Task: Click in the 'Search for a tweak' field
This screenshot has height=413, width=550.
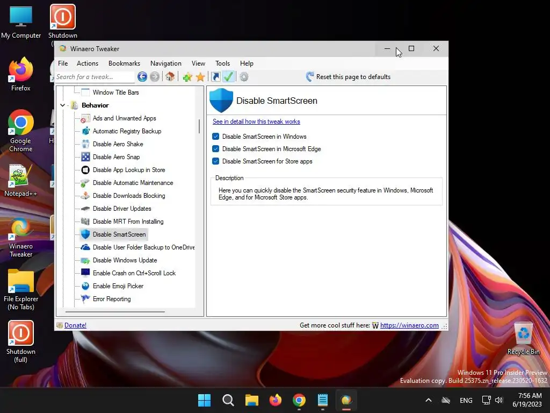Action: pyautogui.click(x=95, y=76)
